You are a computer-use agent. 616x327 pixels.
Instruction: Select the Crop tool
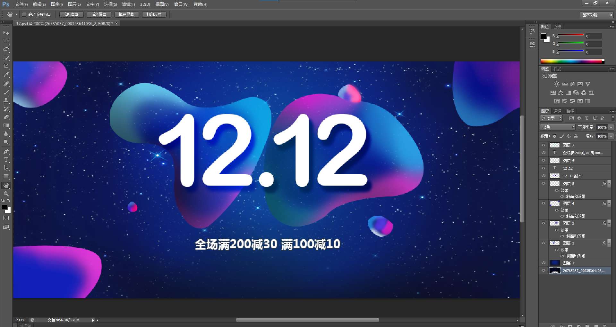click(x=6, y=66)
